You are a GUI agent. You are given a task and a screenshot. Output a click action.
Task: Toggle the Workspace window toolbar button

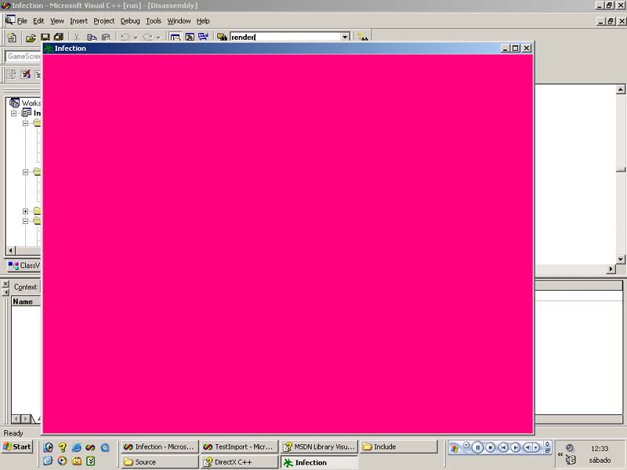coord(175,37)
